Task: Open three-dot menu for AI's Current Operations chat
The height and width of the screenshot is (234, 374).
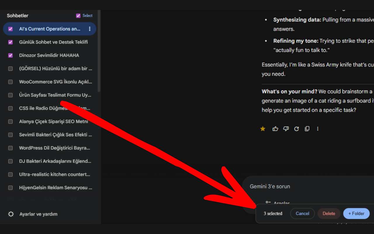Action: [x=90, y=29]
